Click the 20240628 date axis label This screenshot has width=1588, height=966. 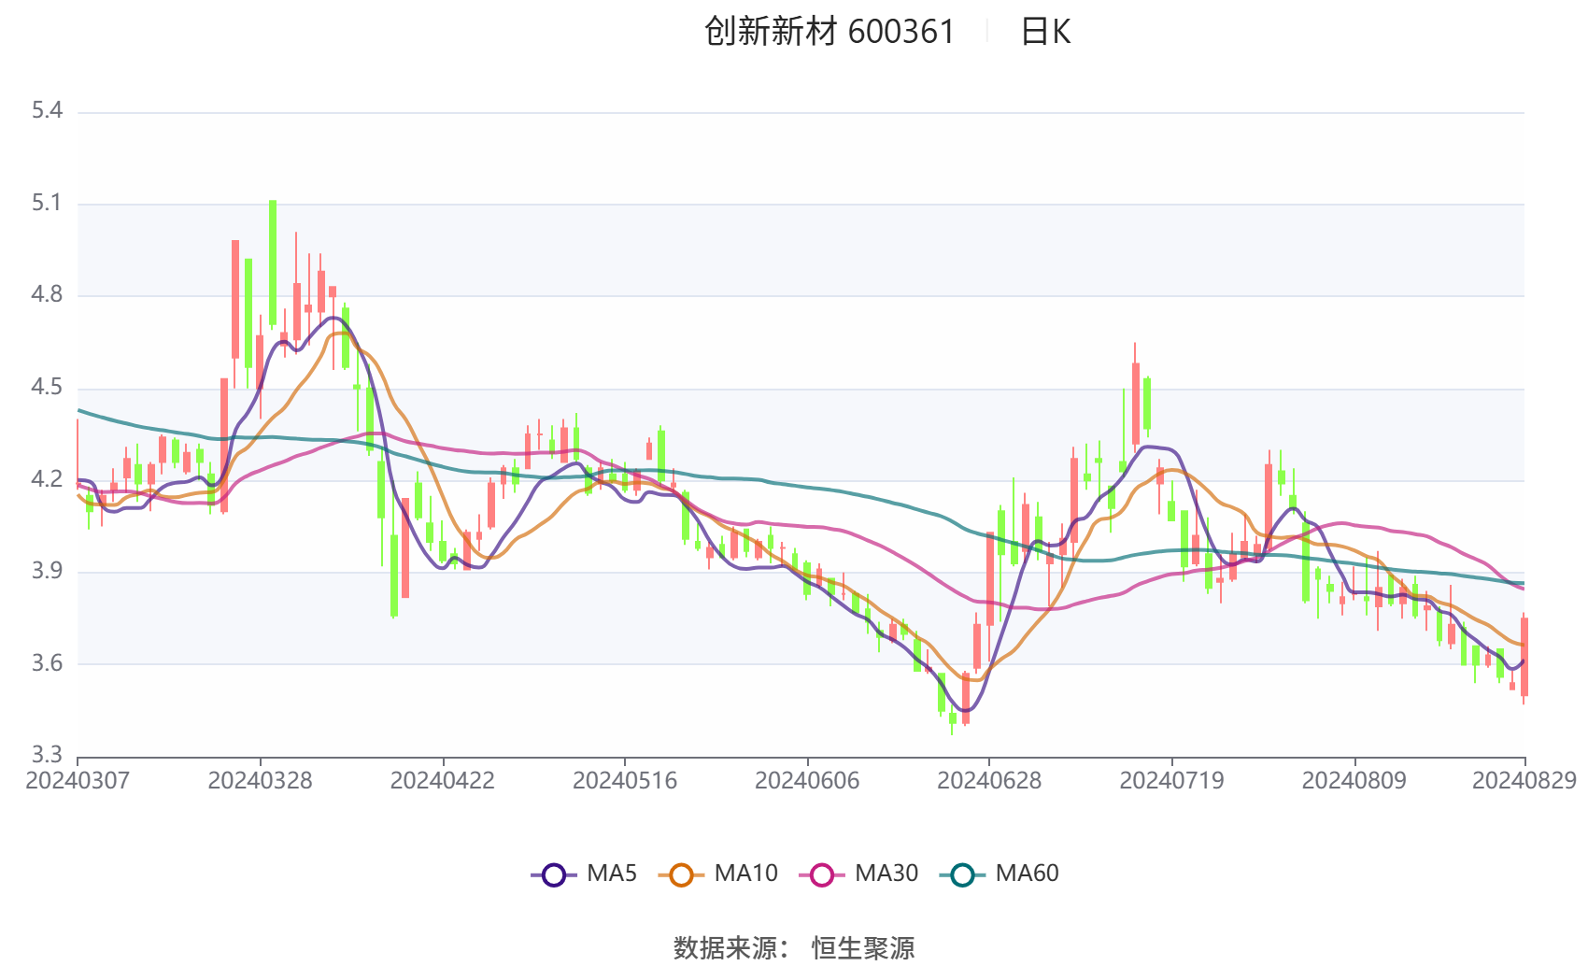click(x=989, y=780)
